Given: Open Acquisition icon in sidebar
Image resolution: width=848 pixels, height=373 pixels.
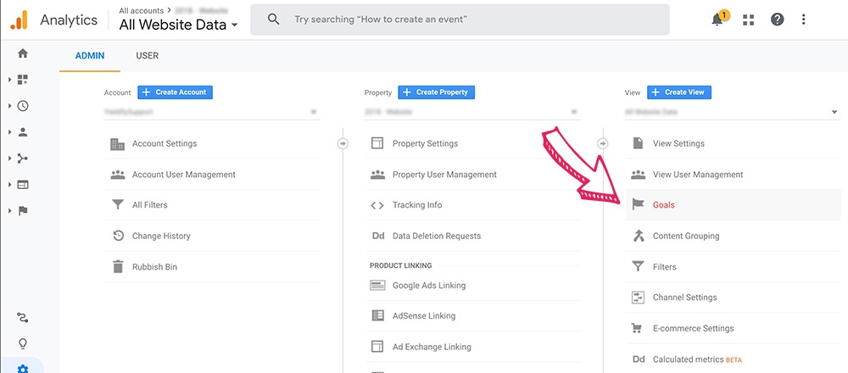Looking at the screenshot, I should coord(23,159).
